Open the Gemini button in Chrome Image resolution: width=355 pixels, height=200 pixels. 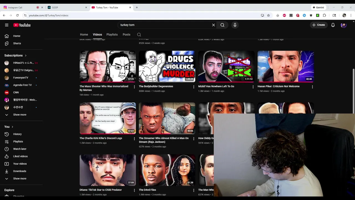pos(318,7)
